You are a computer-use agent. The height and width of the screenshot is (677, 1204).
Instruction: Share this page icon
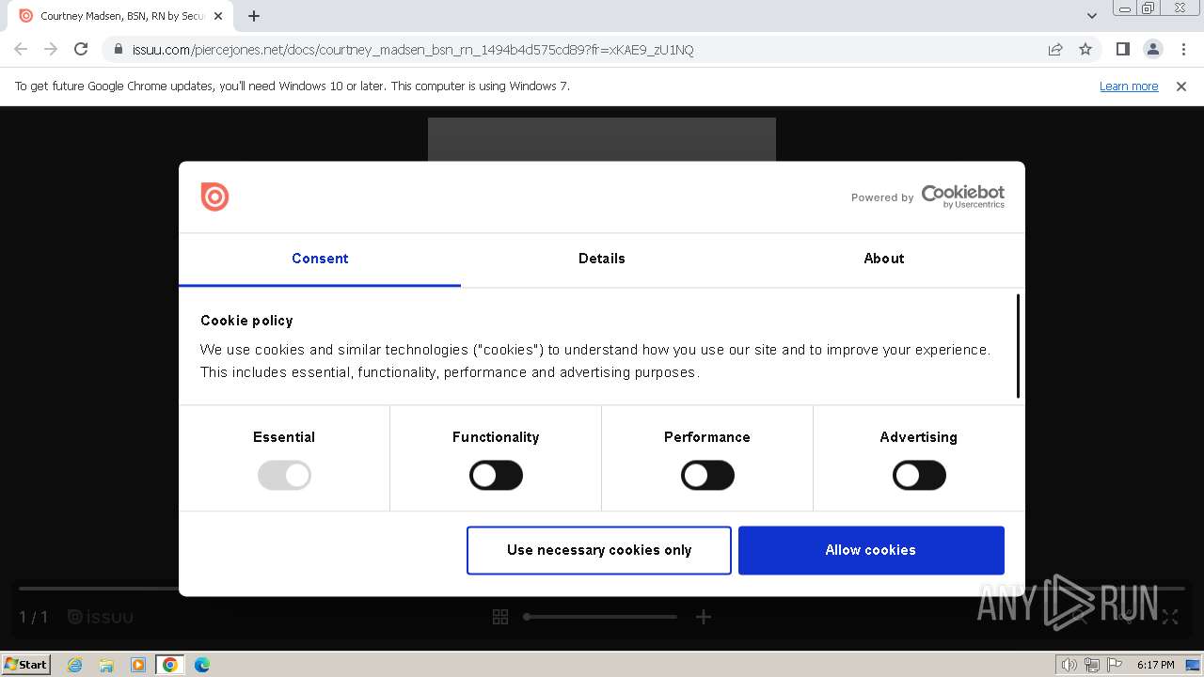[1055, 49]
